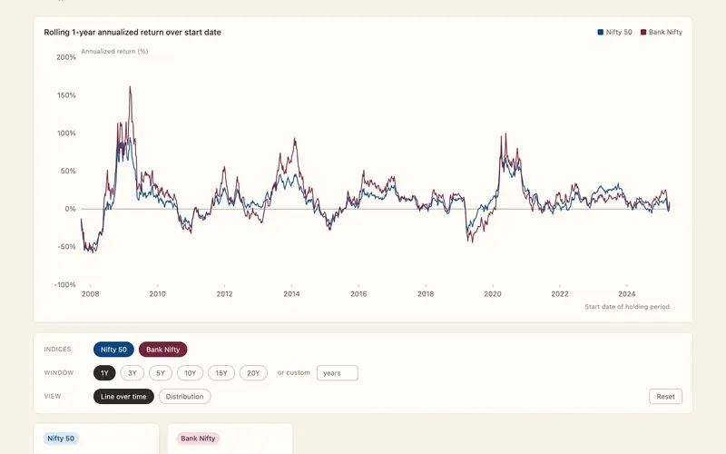Click the 2008 tick on the x-axis
The height and width of the screenshot is (454, 726).
click(x=90, y=293)
